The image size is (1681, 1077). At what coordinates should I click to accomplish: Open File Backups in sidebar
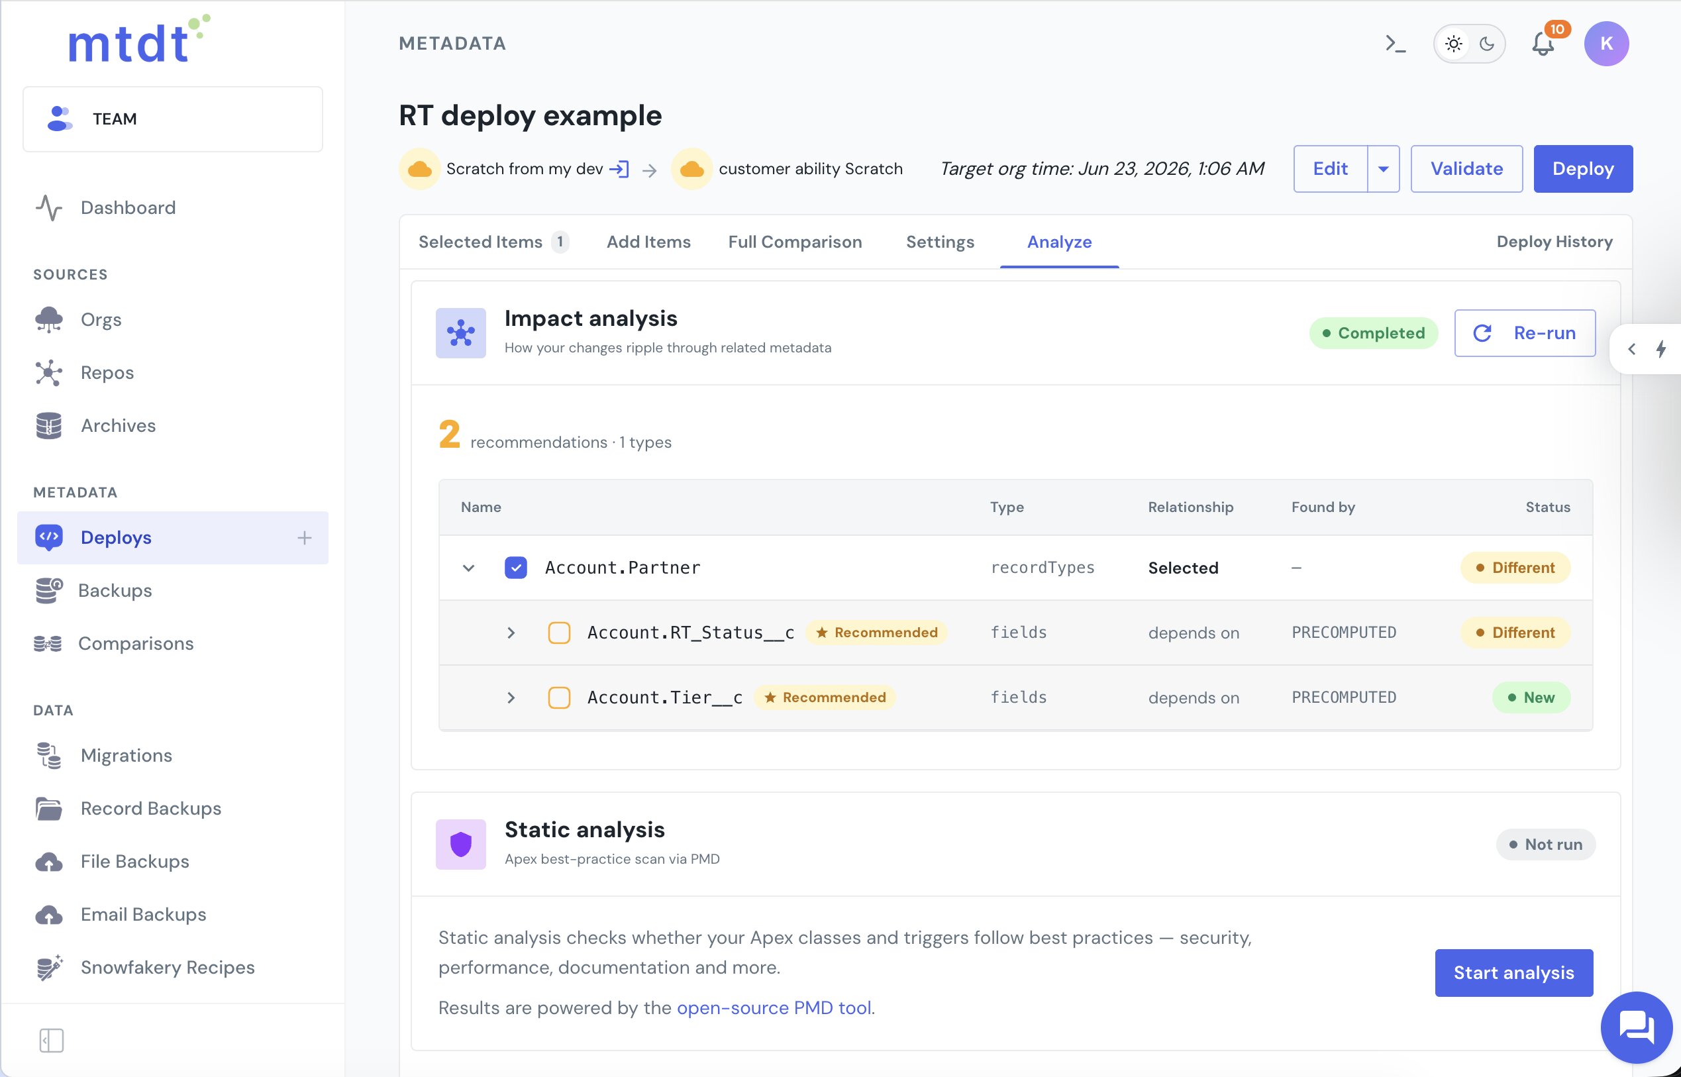pyautogui.click(x=134, y=862)
